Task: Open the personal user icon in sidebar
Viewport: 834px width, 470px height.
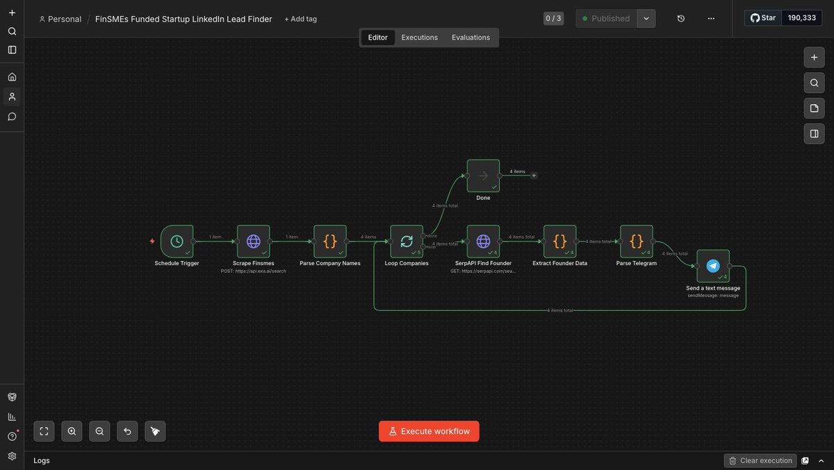Action: (x=12, y=96)
